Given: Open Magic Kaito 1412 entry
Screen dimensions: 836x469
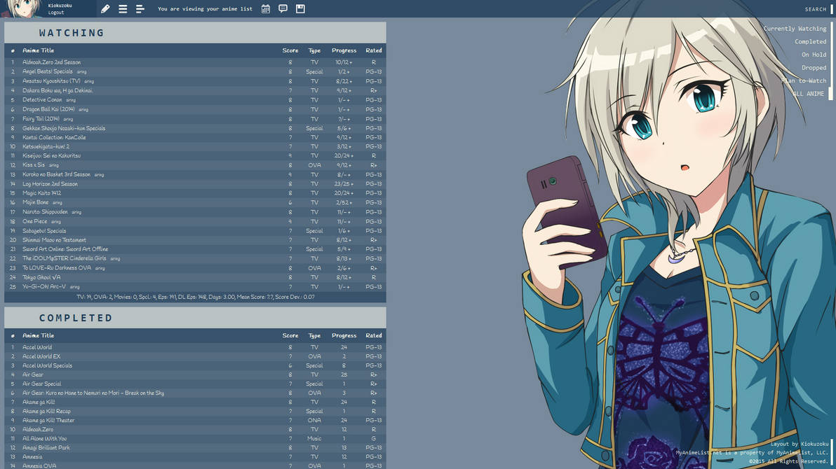Looking at the screenshot, I should pyautogui.click(x=41, y=193).
